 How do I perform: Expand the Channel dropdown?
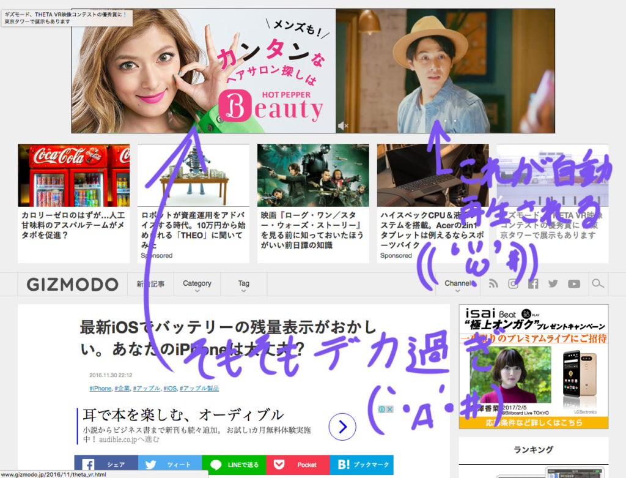click(458, 285)
